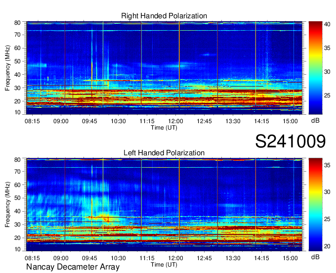
Task: Click the 50 MHz tick label on the top plot
Action: point(17,61)
